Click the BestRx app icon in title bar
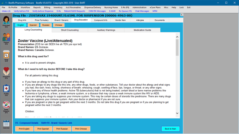Image resolution: width=239 pixels, height=134 pixels. click(x=3, y=3)
